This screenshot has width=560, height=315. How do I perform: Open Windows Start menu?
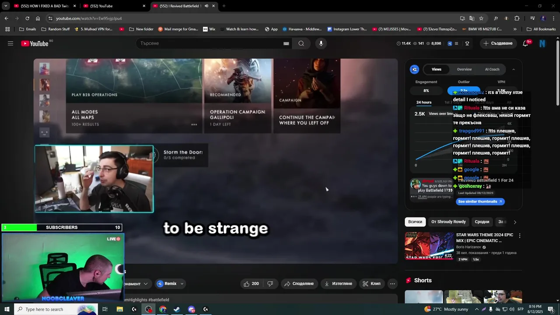[x=7, y=309]
